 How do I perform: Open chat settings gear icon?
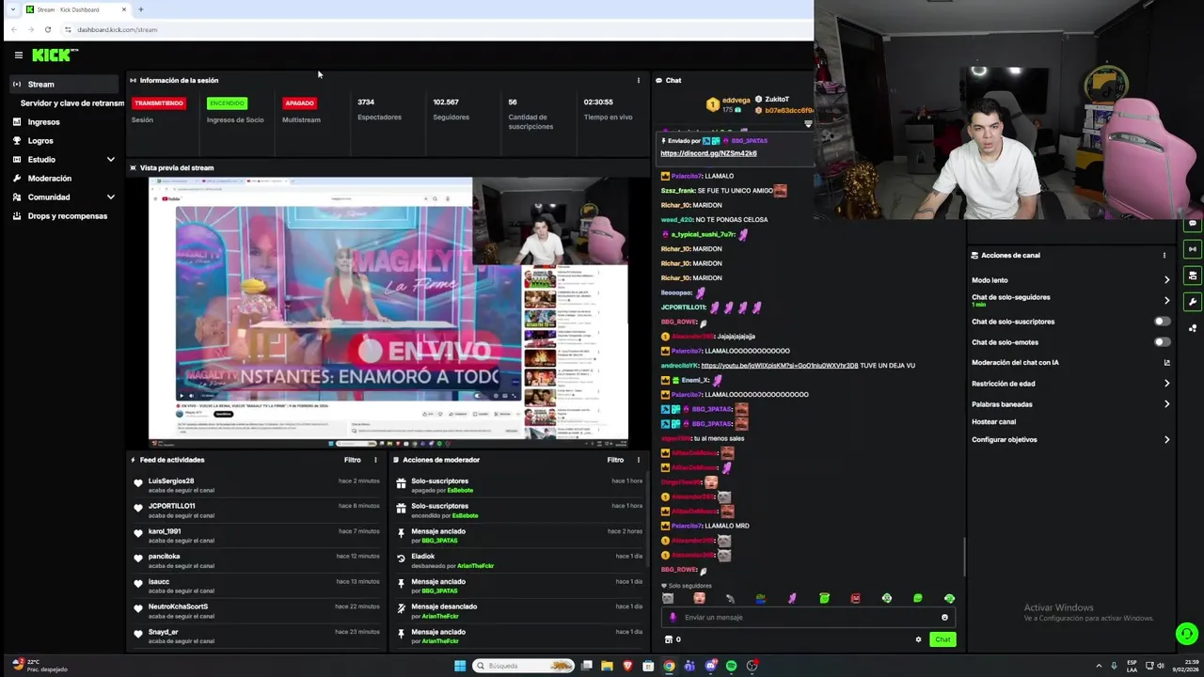coord(918,639)
